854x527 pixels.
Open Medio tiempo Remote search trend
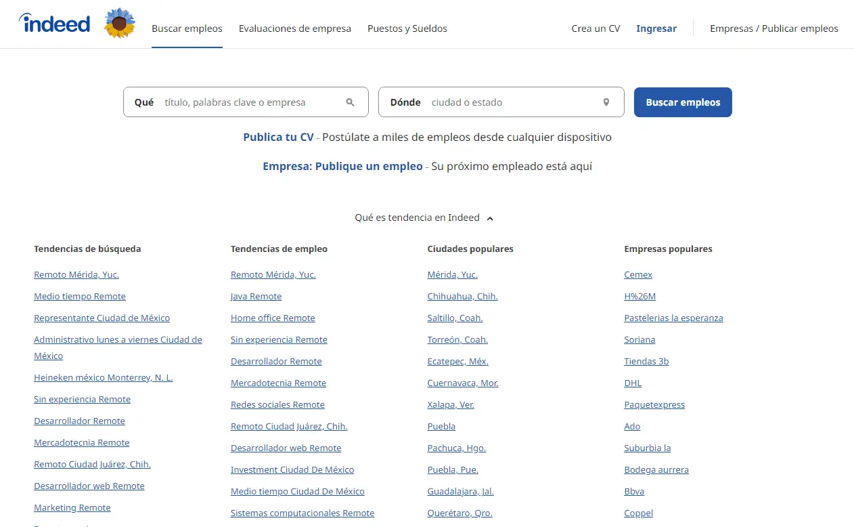80,296
